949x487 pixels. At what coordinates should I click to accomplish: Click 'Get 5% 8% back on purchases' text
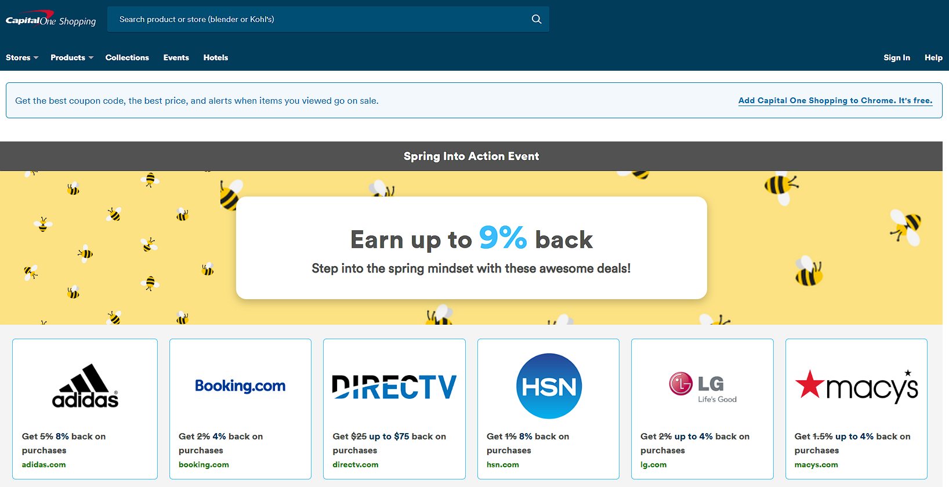[64, 444]
